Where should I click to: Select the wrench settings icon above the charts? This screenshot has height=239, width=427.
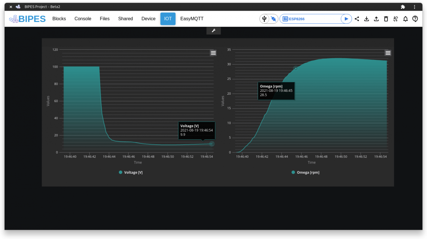213,30
